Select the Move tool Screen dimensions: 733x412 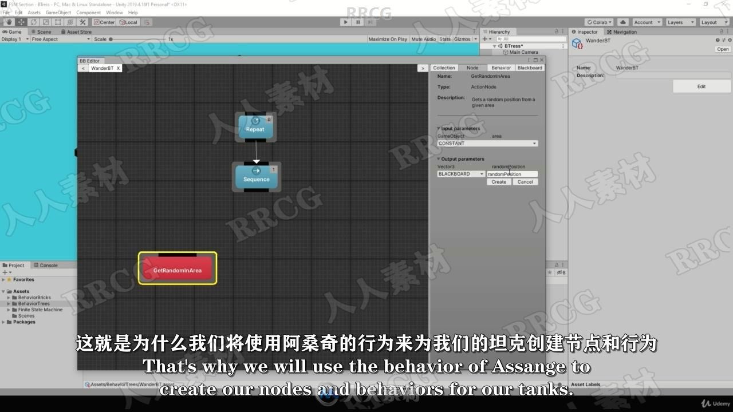[22, 22]
